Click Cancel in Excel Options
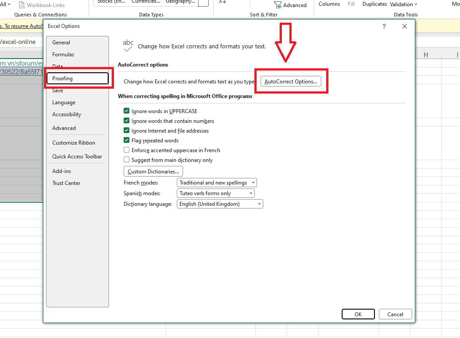The height and width of the screenshot is (338, 460). coord(395,314)
